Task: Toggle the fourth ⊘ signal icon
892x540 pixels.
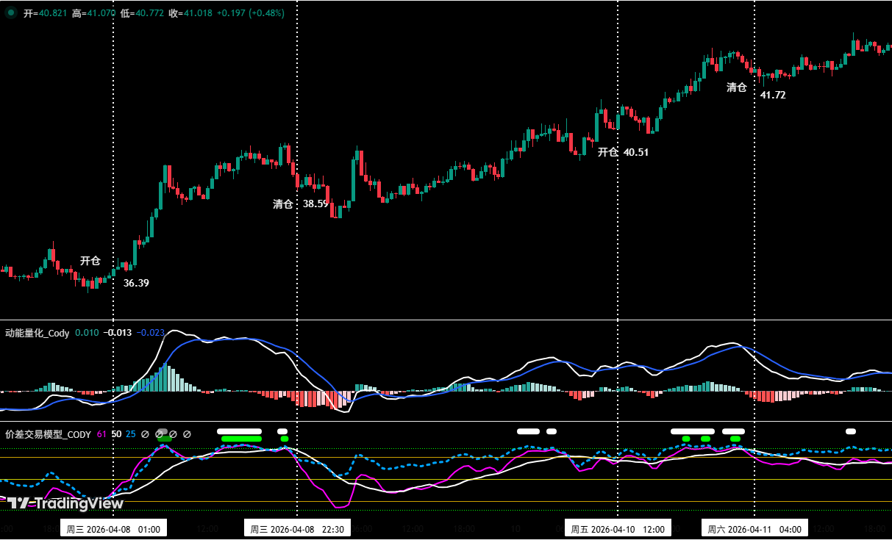Action: point(188,433)
